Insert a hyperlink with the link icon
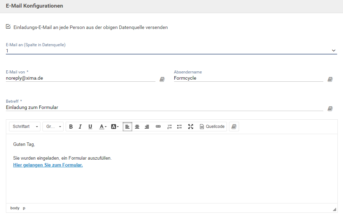The width and height of the screenshot is (343, 220). (158, 127)
